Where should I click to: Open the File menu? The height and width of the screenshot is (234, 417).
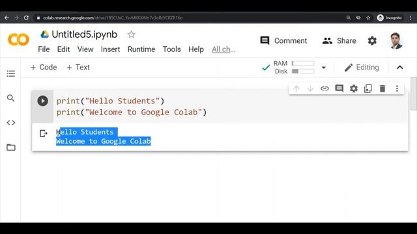click(44, 49)
